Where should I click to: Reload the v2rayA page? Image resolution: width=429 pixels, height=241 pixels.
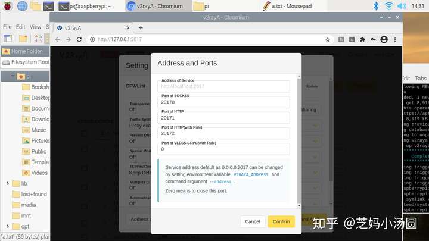(79, 39)
